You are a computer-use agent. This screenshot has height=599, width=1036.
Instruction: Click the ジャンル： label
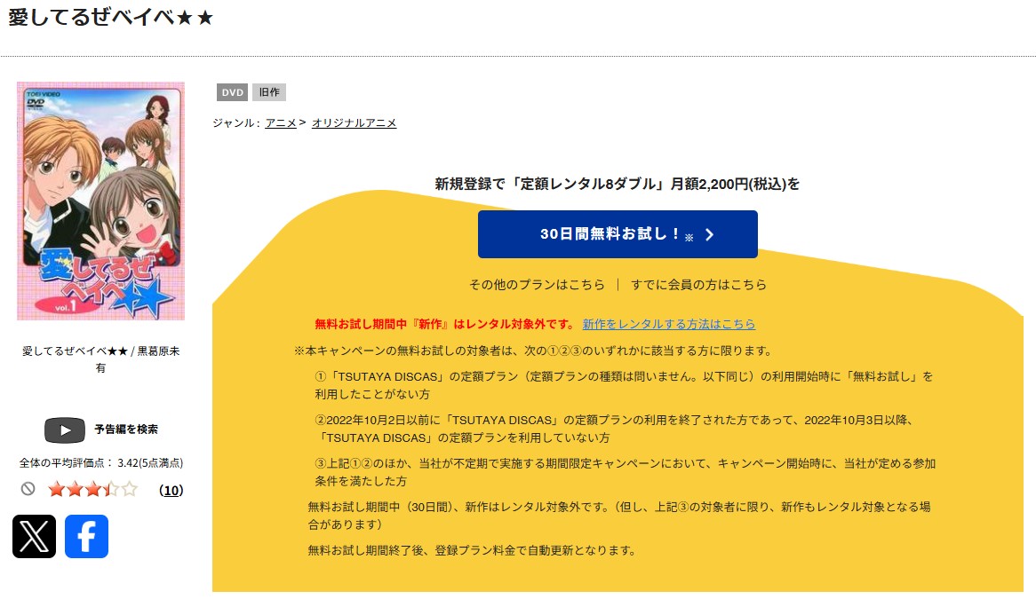(236, 122)
